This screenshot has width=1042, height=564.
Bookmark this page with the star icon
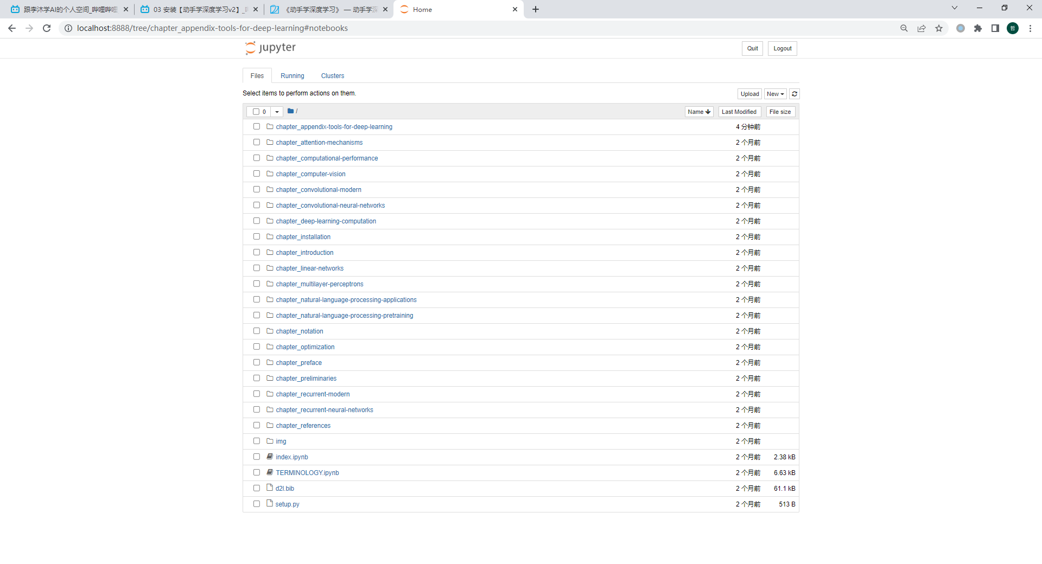click(x=939, y=28)
